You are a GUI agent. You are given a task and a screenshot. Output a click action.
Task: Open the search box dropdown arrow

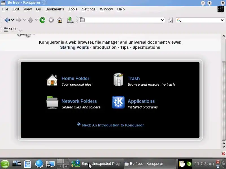coord(222,20)
